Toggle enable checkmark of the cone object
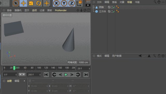Image resolution: width=166 pixels, height=94 pixels. 114,7
